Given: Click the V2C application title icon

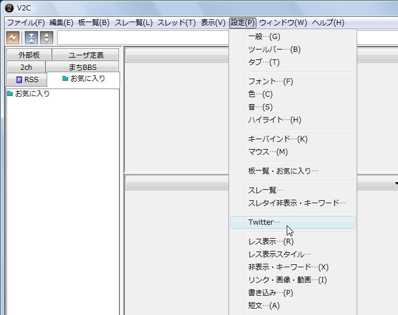Looking at the screenshot, I should 9,8.
